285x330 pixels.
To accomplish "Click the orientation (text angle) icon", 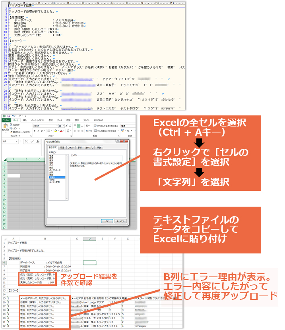I will (x=87, y=126).
